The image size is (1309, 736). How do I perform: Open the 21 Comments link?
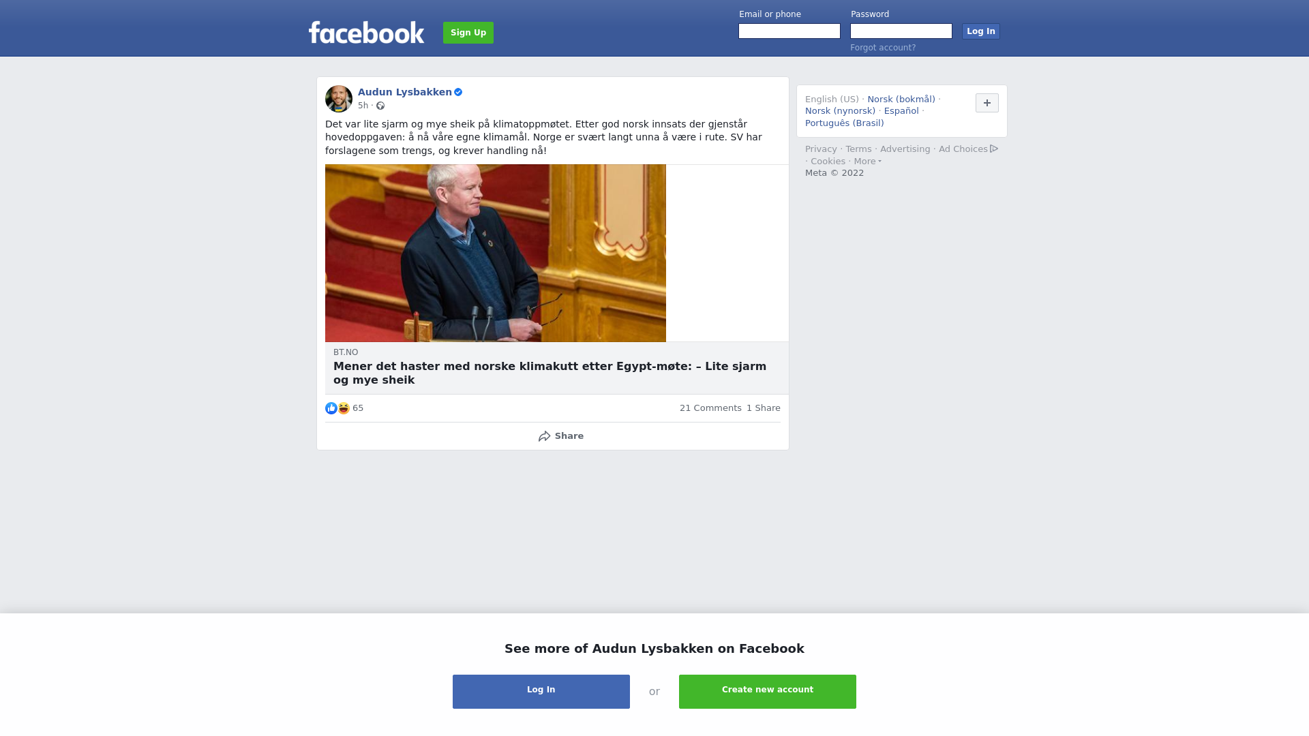tap(710, 408)
